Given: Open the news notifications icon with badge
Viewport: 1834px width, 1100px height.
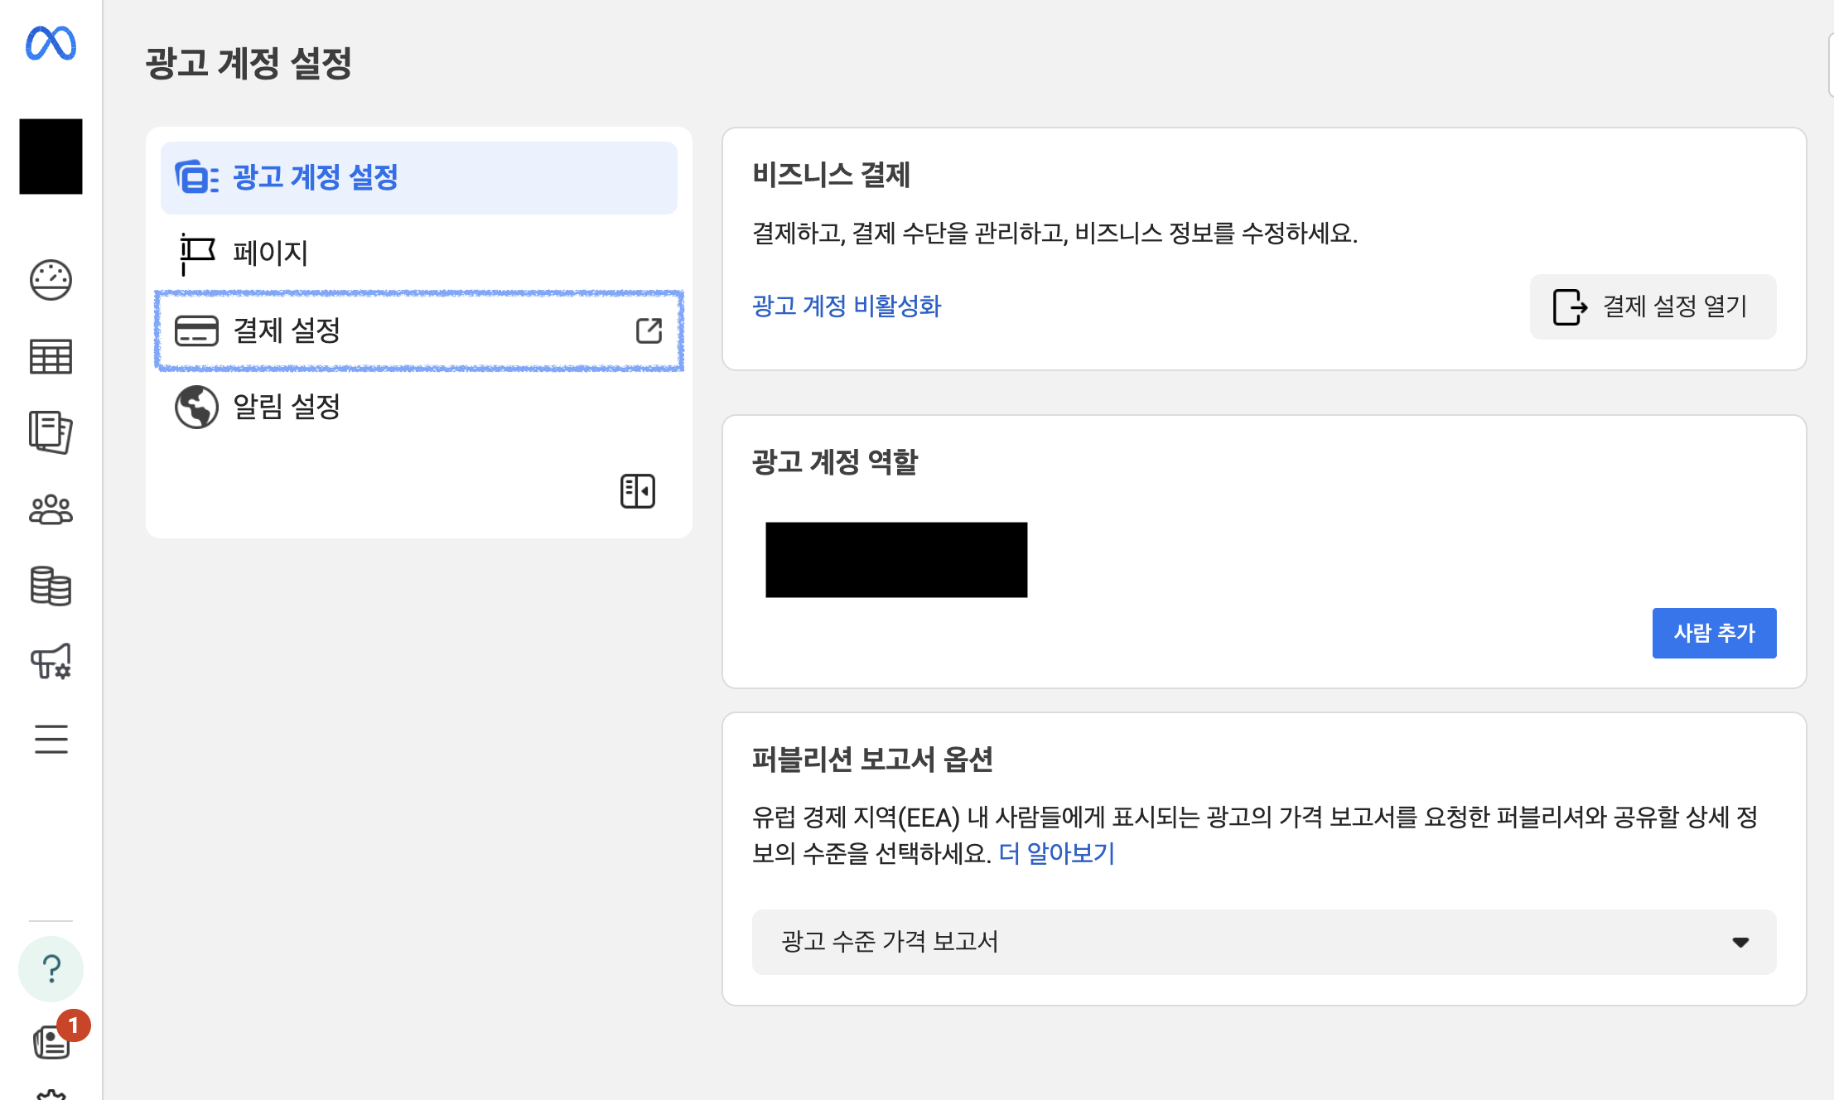Looking at the screenshot, I should 53,1041.
